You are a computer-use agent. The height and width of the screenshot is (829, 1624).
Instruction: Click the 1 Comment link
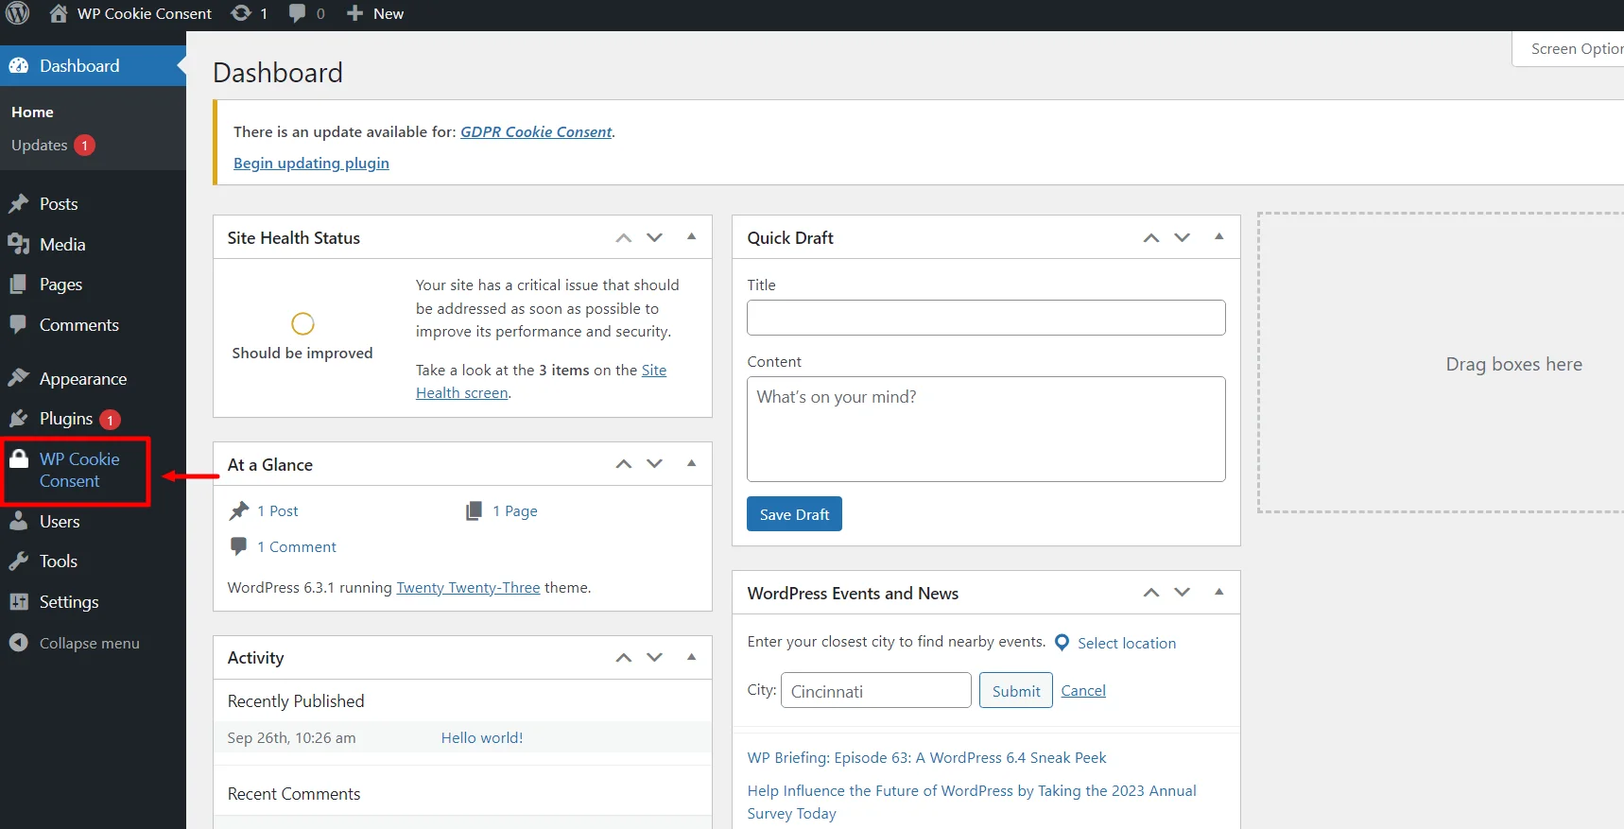pyautogui.click(x=297, y=546)
